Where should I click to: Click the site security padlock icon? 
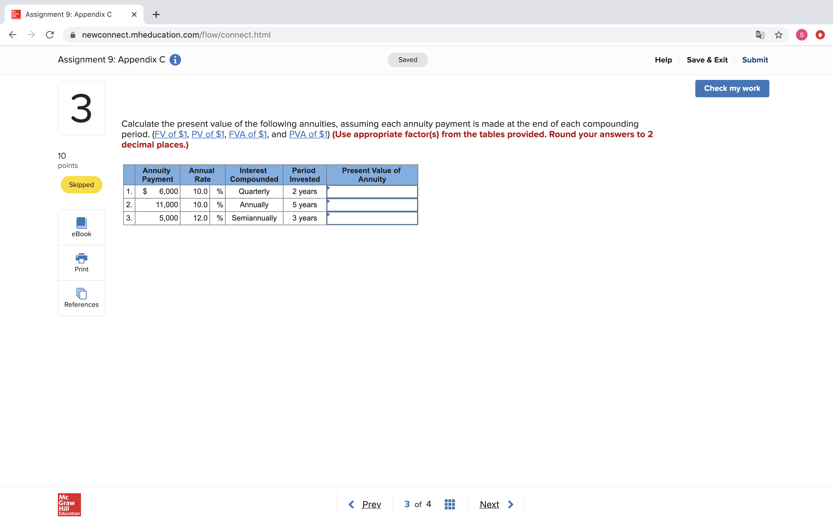(73, 34)
